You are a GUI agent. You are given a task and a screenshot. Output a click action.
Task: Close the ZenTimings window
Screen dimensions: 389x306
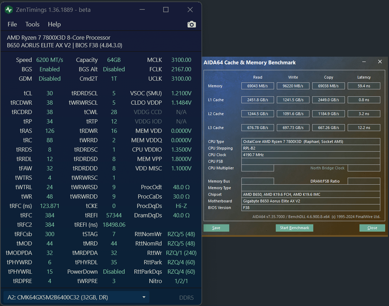pyautogui.click(x=190, y=10)
